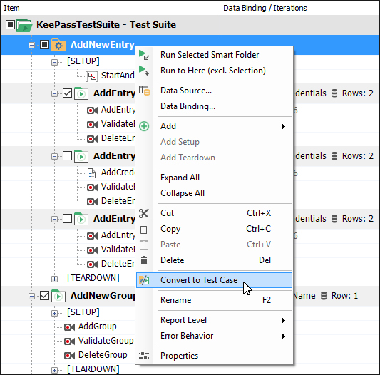The width and height of the screenshot is (380, 375).
Task: Toggle the AddNewEntry smart folder checkbox
Action: (44, 45)
